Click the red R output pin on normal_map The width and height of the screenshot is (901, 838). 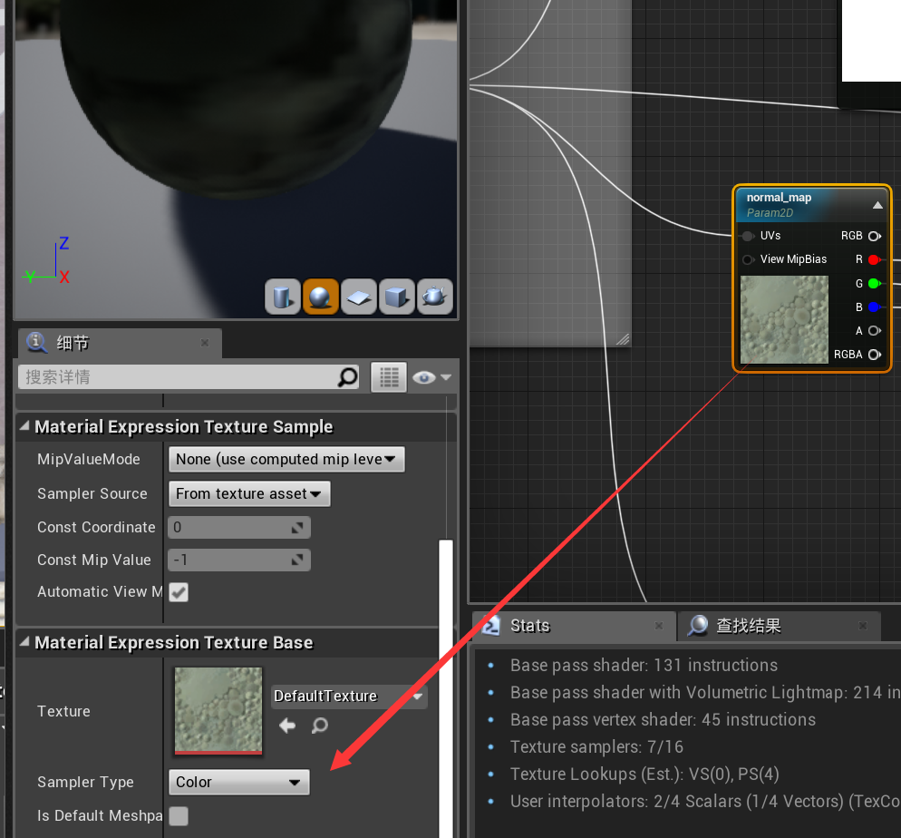(x=875, y=259)
